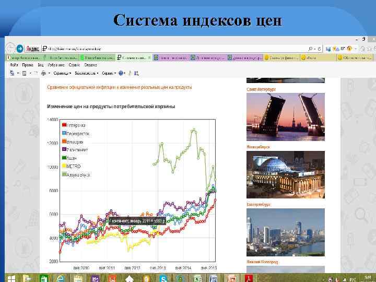Screen dimensions: 376x282
Task: Expand the printer dropdown arrow
Action: pyautogui.click(x=49, y=73)
